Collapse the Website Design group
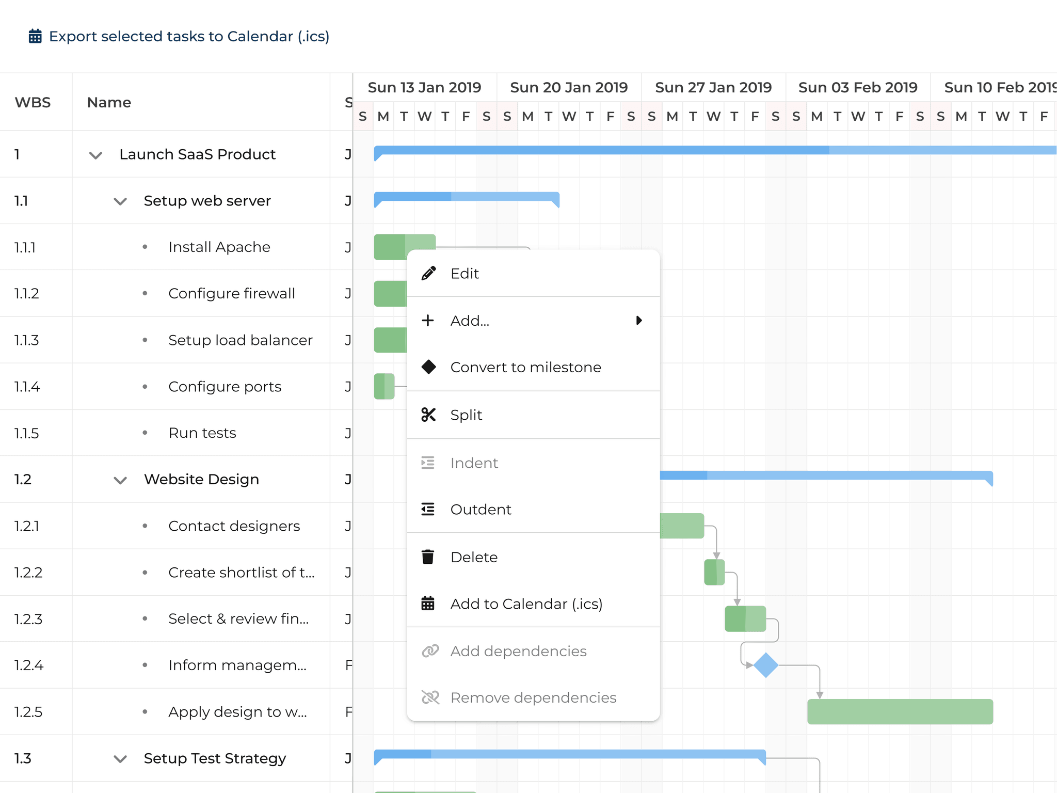Screen dimensions: 1057x793 120,480
